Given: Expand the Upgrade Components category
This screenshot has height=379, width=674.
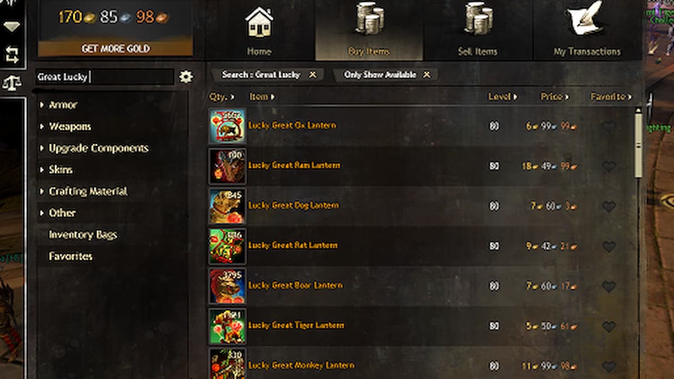Looking at the screenshot, I should pos(94,148).
